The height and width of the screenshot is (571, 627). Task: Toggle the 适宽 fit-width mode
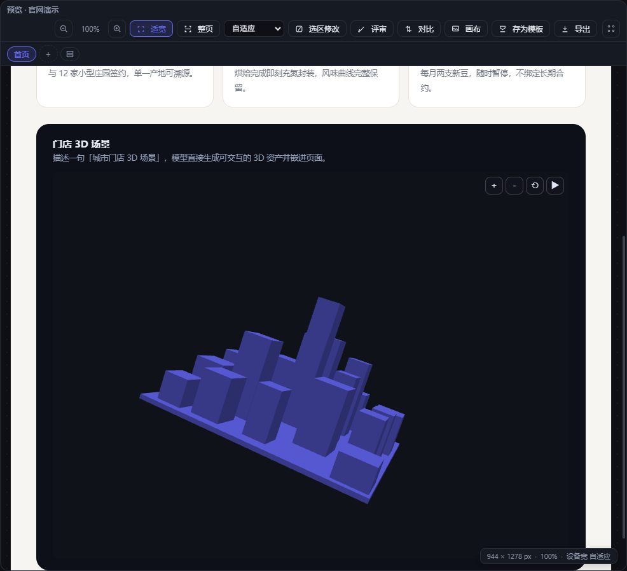click(x=151, y=29)
